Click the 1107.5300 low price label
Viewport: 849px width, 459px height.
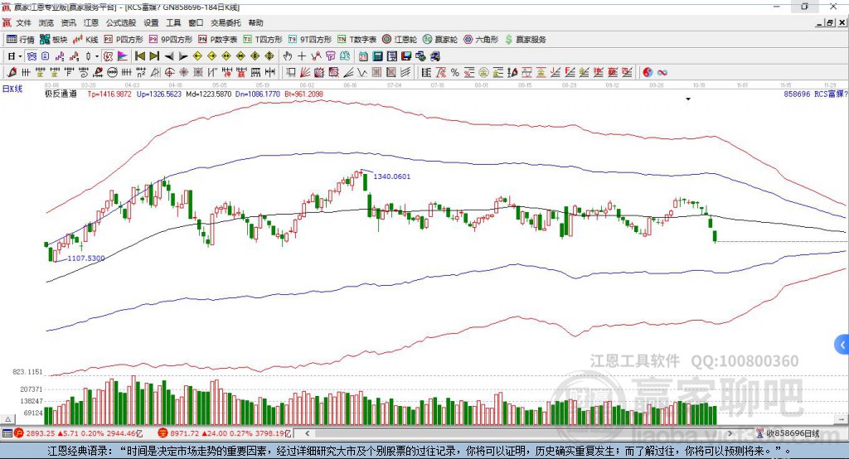(86, 258)
